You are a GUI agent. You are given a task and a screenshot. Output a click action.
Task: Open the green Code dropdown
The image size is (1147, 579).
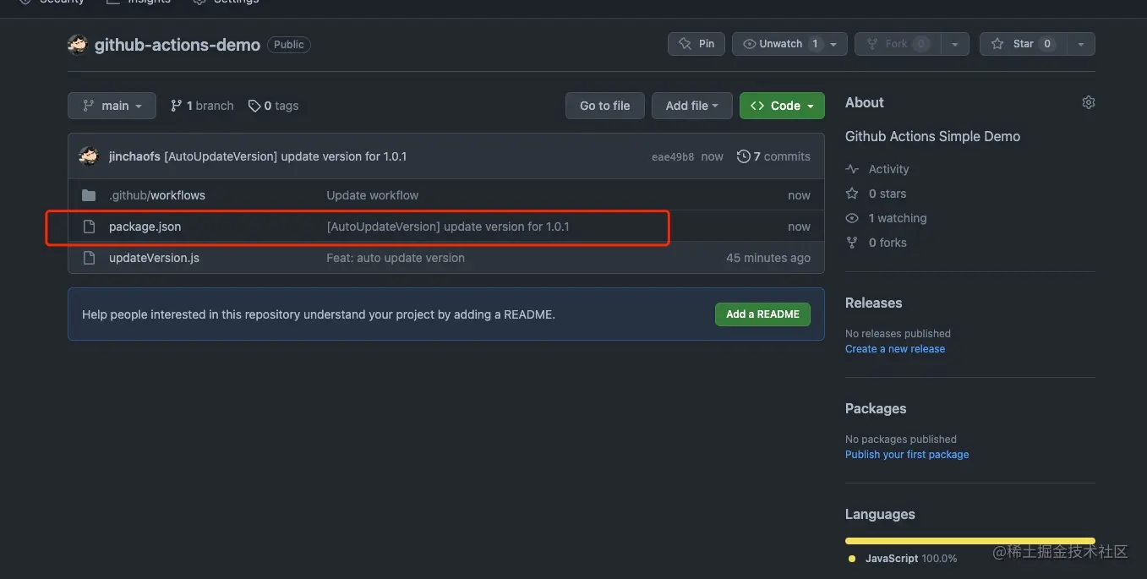click(782, 106)
